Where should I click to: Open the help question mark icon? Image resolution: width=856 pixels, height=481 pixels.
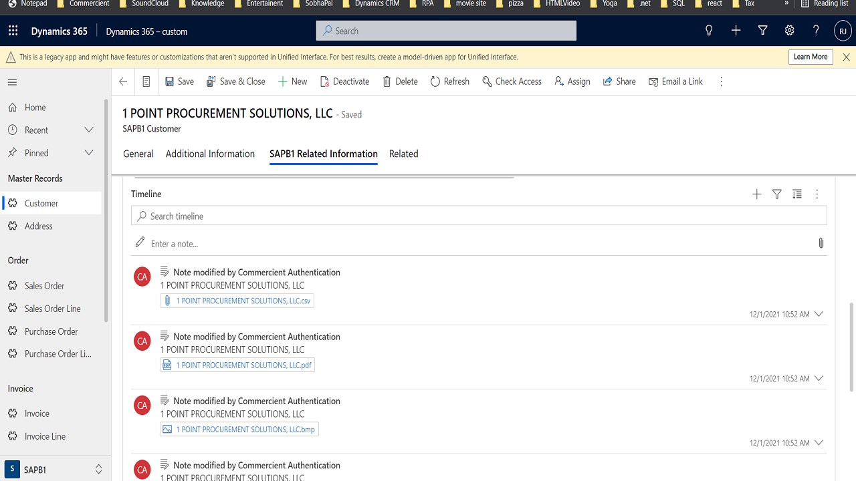pos(816,31)
